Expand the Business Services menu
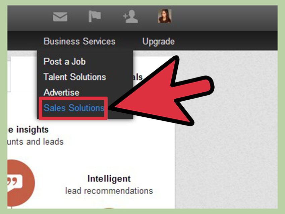The image size is (285, 214). (79, 41)
